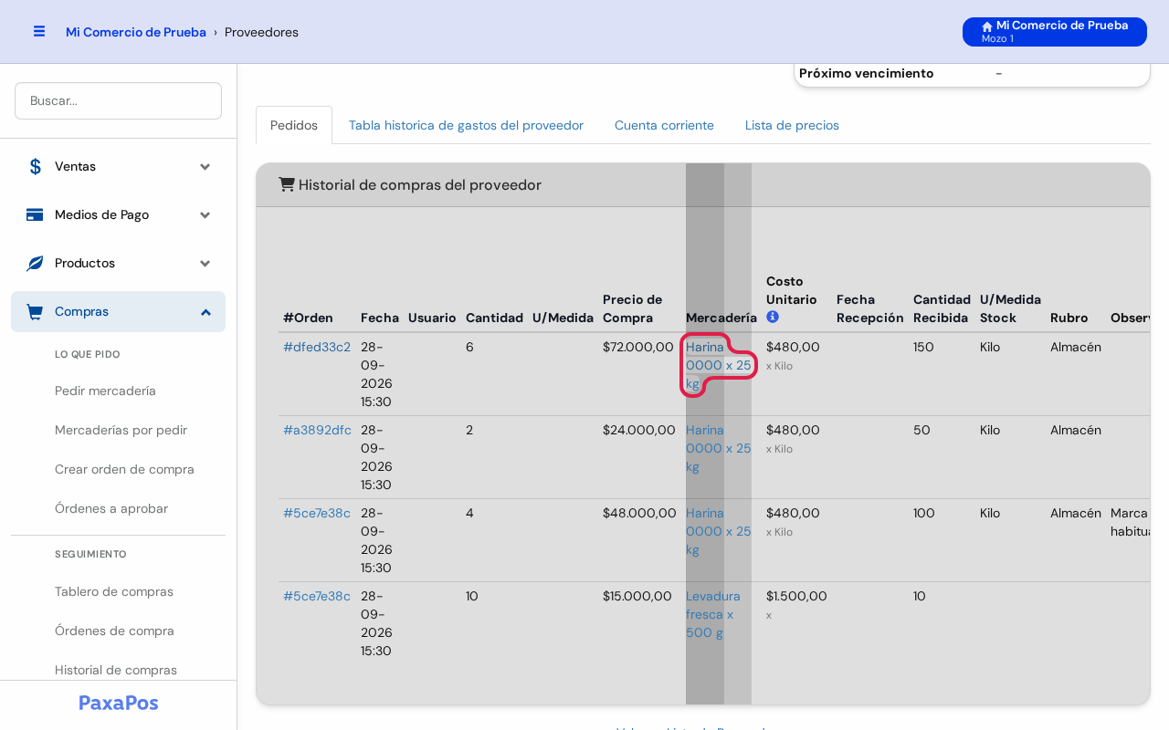Switch to Cuenta corriente tab
Viewport: 1169px width, 730px height.
pos(664,125)
